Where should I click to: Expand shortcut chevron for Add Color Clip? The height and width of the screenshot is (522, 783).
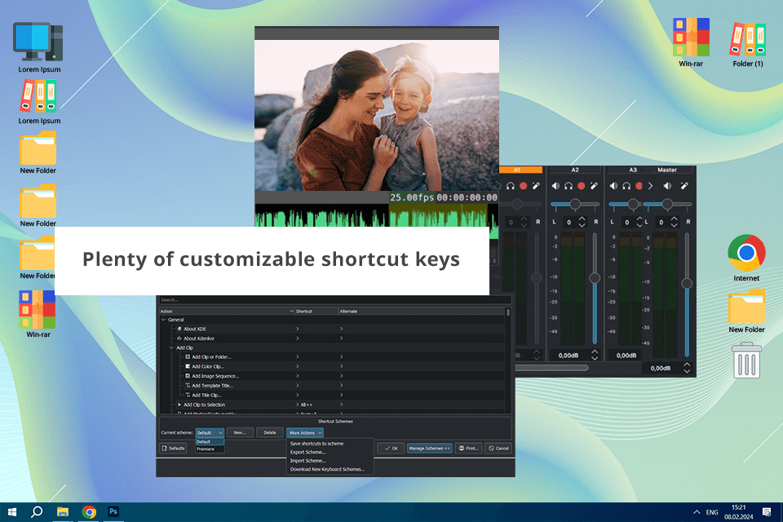[298, 366]
